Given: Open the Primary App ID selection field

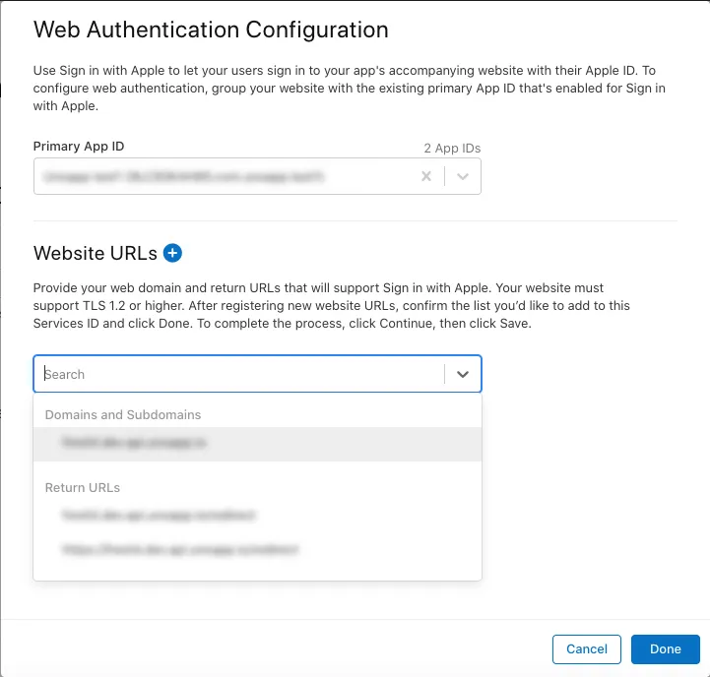Looking at the screenshot, I should 257,176.
